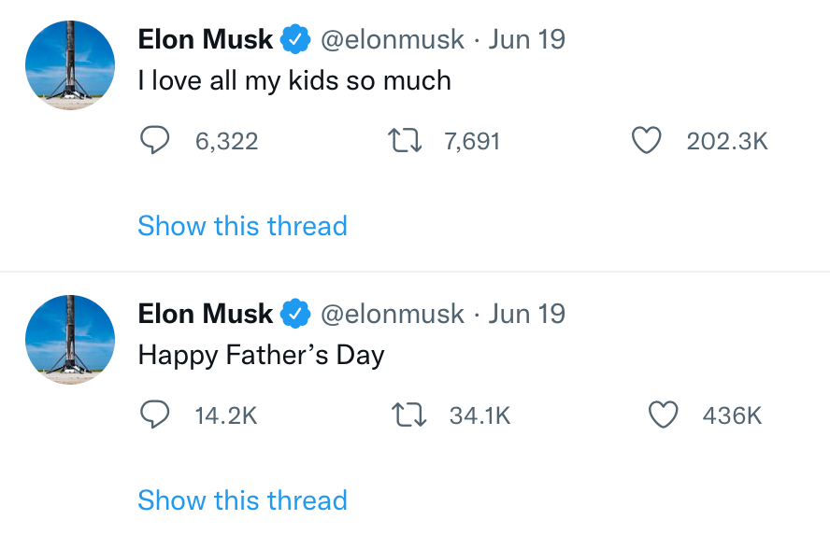Click verified badge on the second tweet
This screenshot has height=534, width=830.
pyautogui.click(x=296, y=315)
